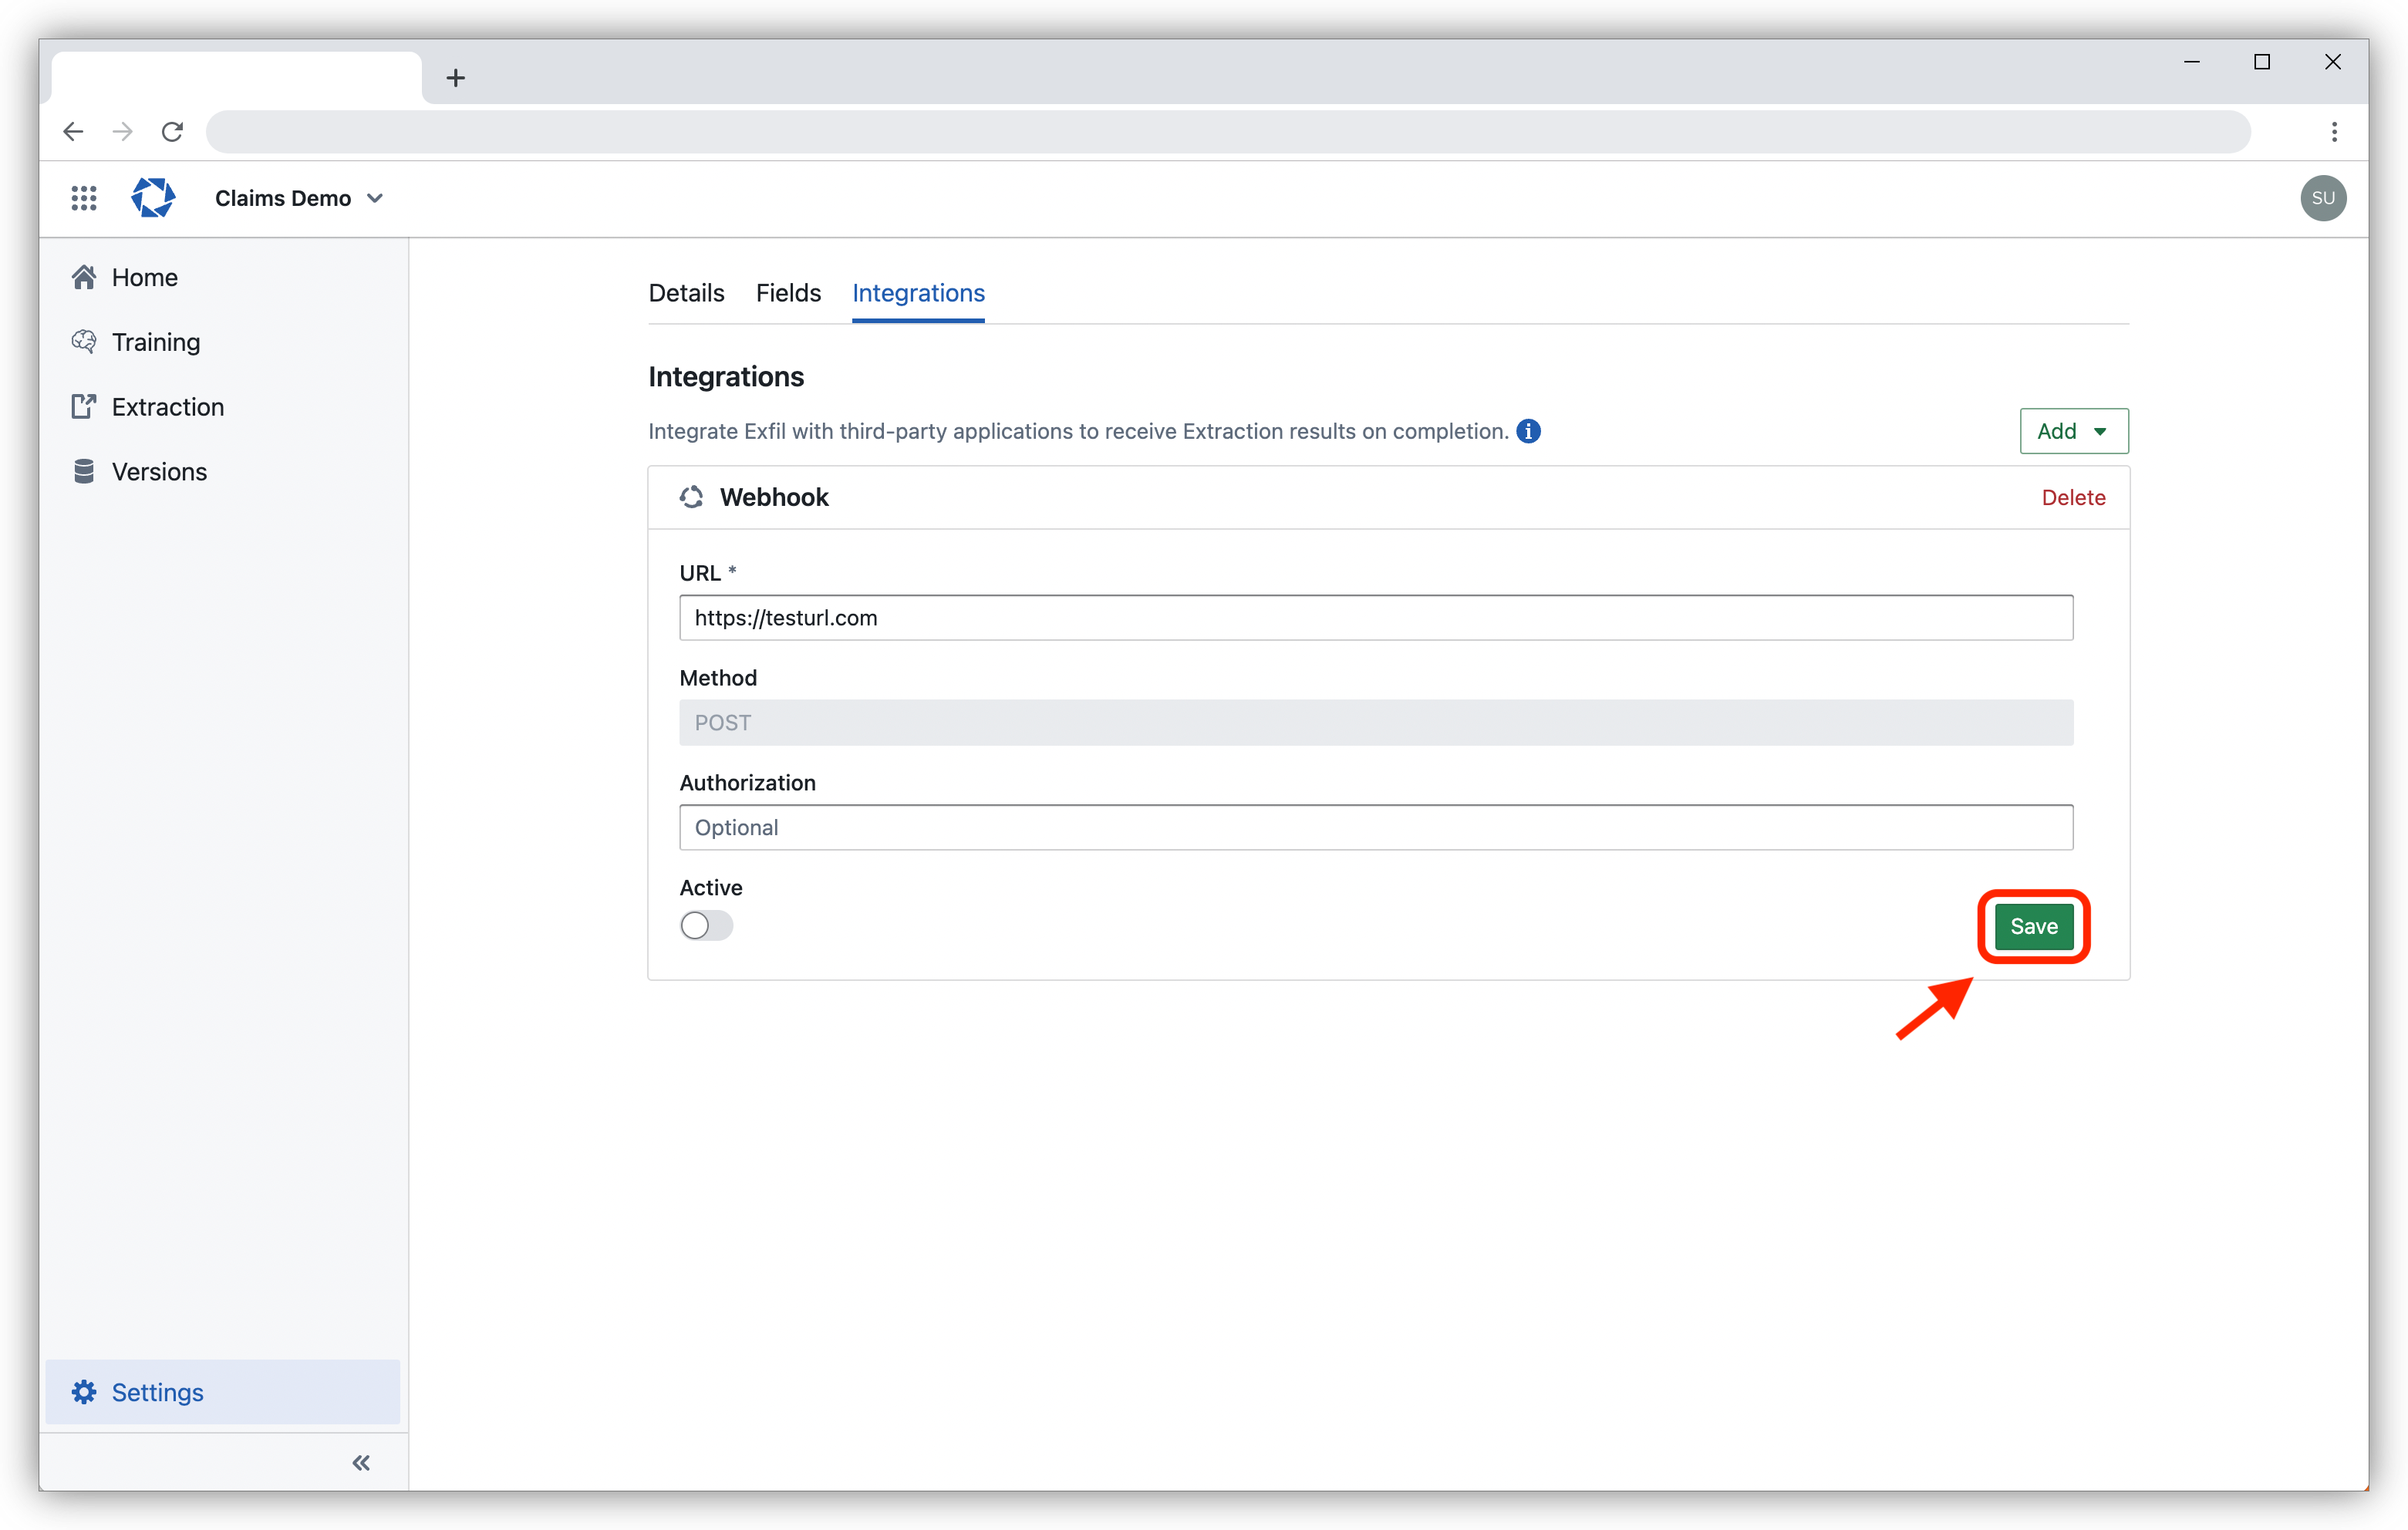Screen dimensions: 2408x1530
Task: Click the Extraction sidebar icon
Action: pos(84,406)
